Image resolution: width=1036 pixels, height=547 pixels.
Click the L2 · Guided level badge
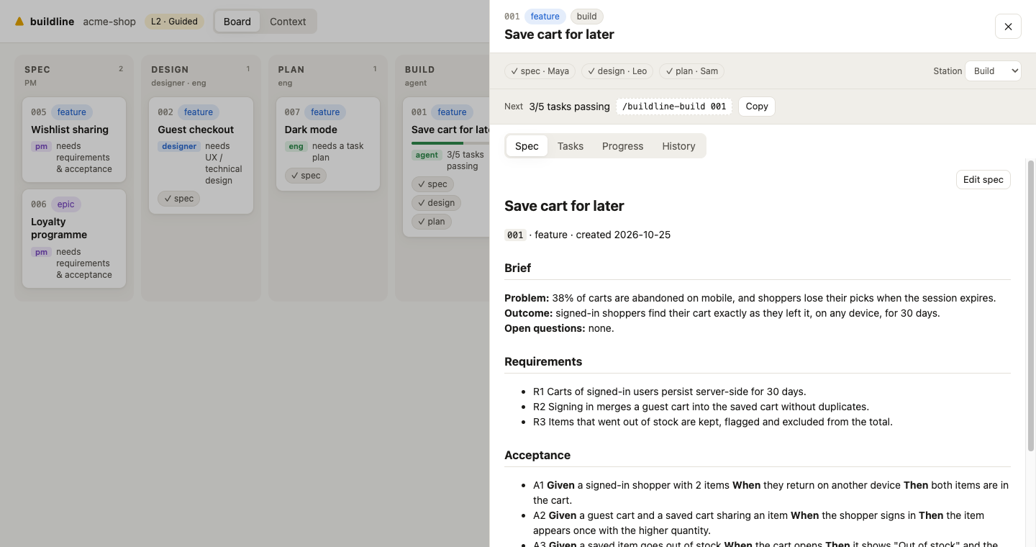pos(174,22)
